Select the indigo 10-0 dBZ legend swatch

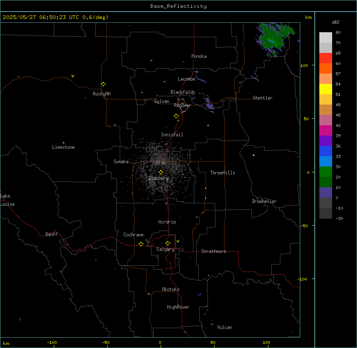(x=326, y=193)
